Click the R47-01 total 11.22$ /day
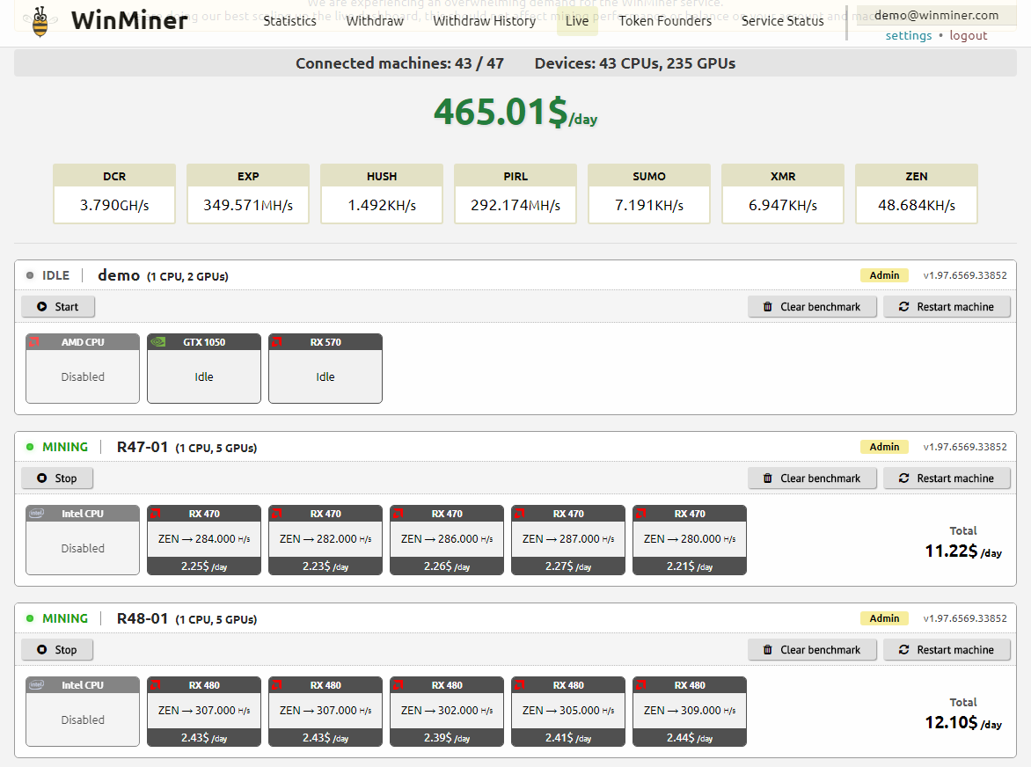This screenshot has height=767, width=1031. pyautogui.click(x=963, y=551)
